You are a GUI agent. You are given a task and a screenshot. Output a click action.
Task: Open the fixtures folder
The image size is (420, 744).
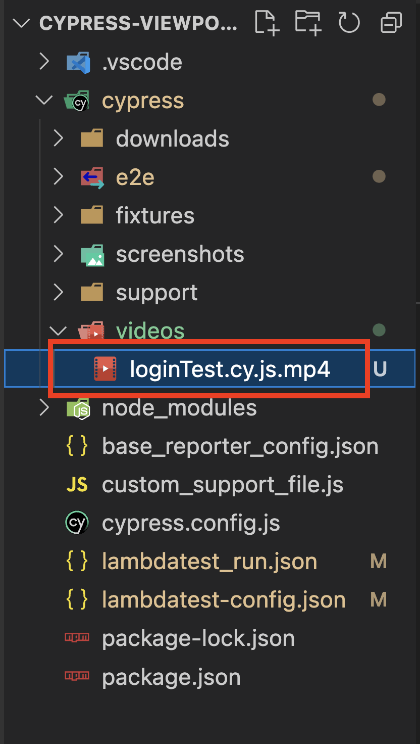pos(155,216)
